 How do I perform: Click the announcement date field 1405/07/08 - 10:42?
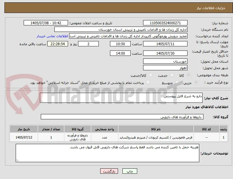[46, 23]
